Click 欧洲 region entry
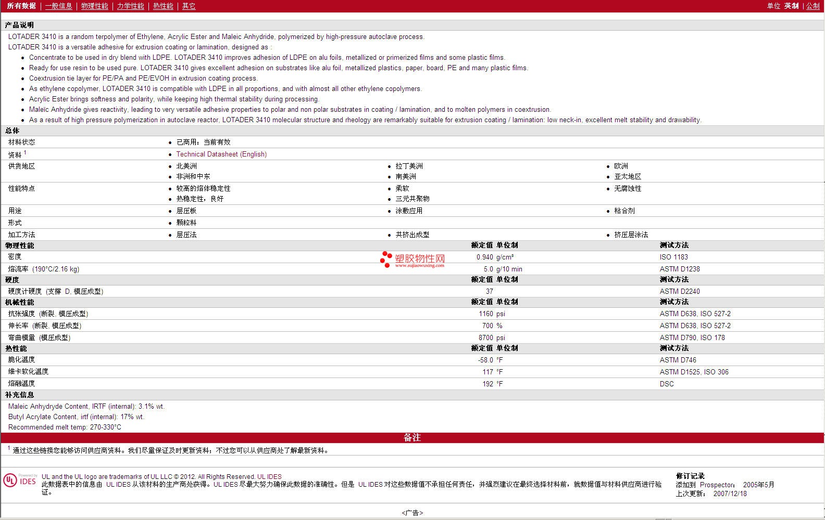This screenshot has width=825, height=520. click(621, 166)
